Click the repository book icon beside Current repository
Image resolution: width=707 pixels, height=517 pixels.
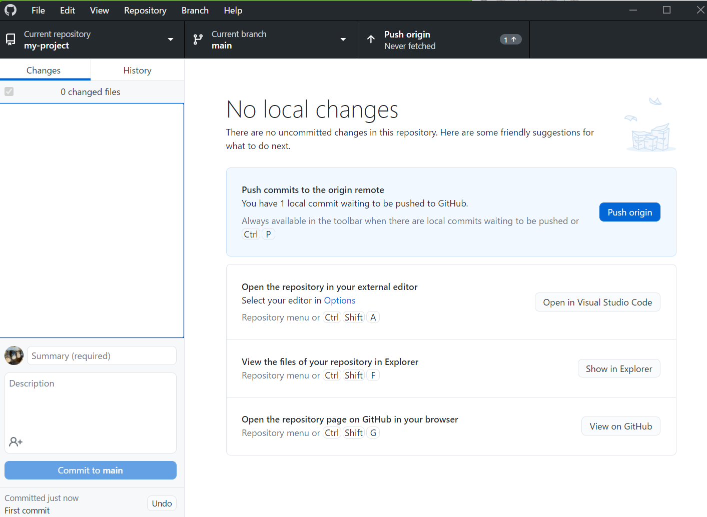11,39
